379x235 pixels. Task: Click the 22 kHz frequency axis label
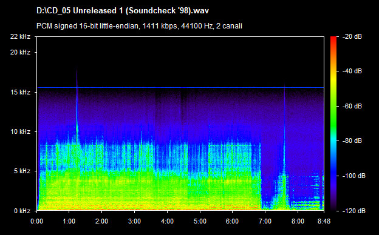[20, 36]
